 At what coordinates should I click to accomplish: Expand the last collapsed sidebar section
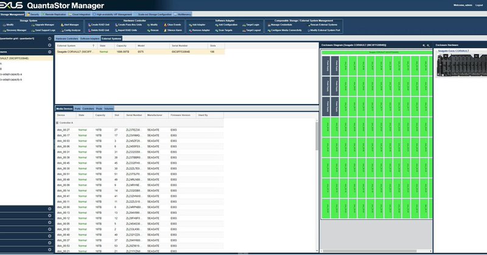[49, 250]
